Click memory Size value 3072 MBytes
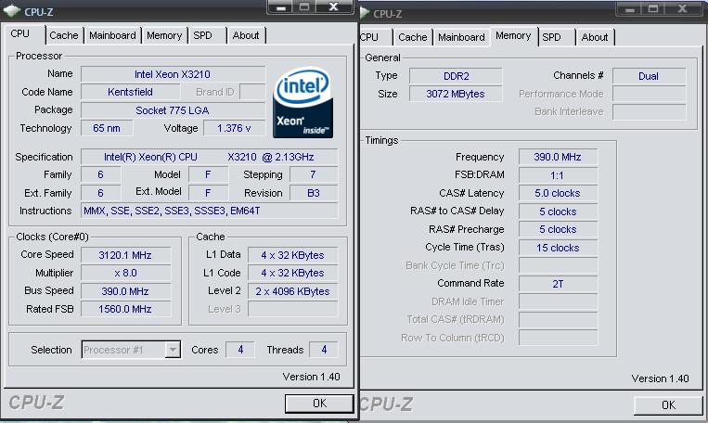The width and height of the screenshot is (708, 423). pos(456,94)
